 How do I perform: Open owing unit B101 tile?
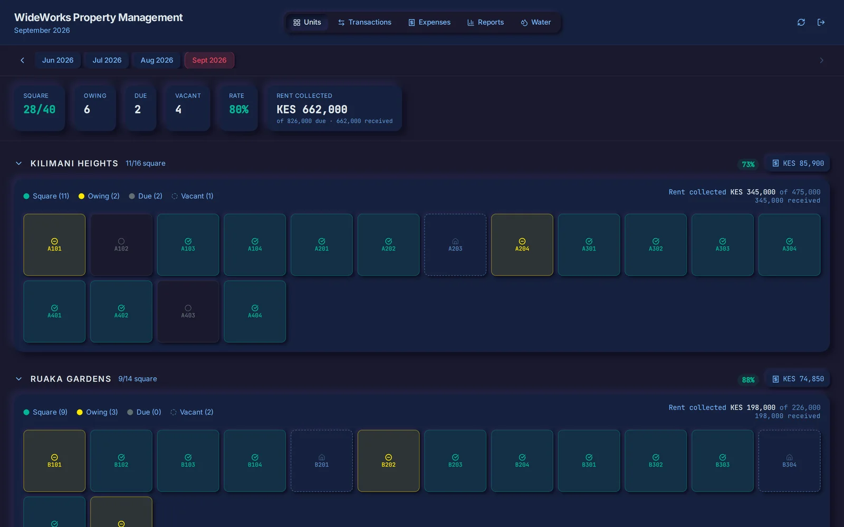coord(54,461)
